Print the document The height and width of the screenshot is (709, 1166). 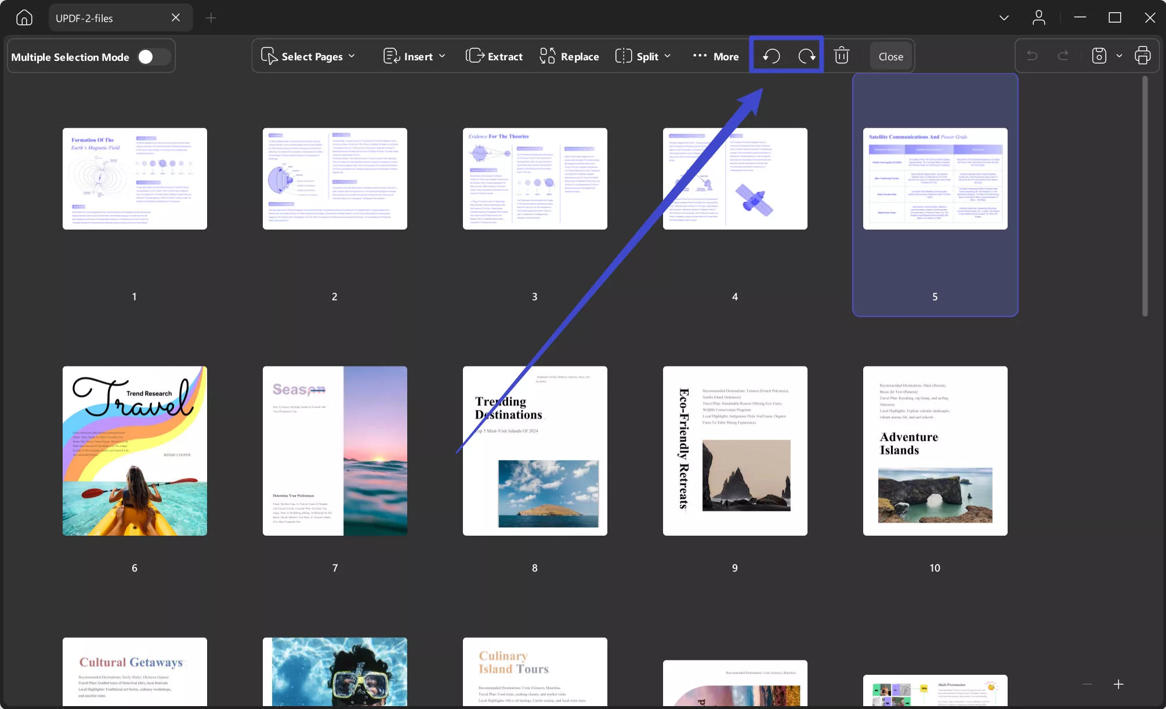tap(1143, 56)
